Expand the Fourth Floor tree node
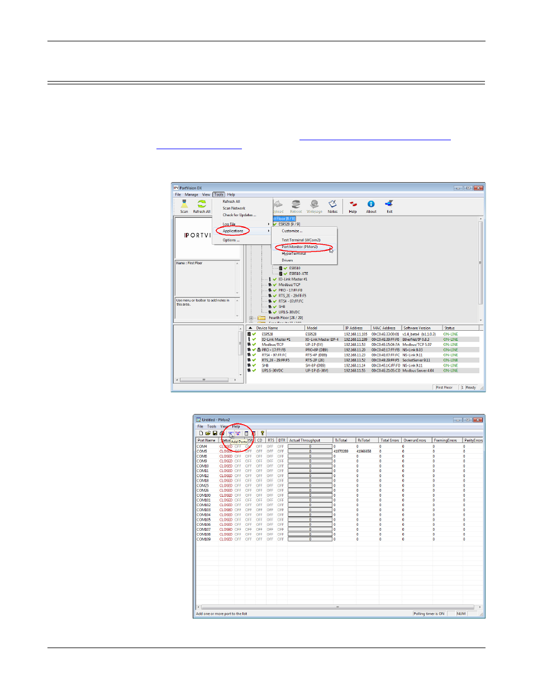This screenshot has width=533, height=690. tap(251, 318)
